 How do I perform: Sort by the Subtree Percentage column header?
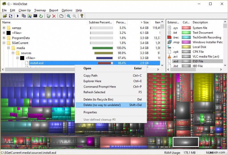[100, 22]
